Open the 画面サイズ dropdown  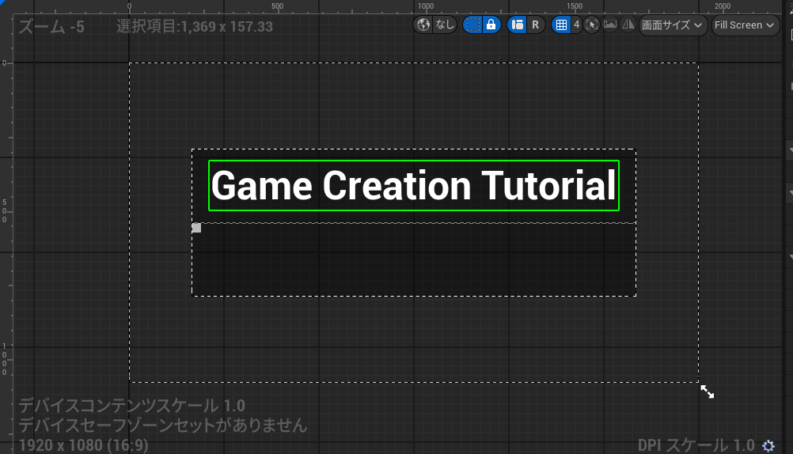[672, 25]
